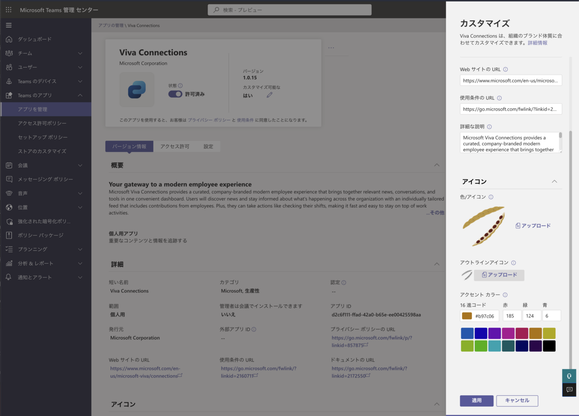This screenshot has height=416, width=579.
Task: Pick the teal accent color swatch
Action: 495,346
